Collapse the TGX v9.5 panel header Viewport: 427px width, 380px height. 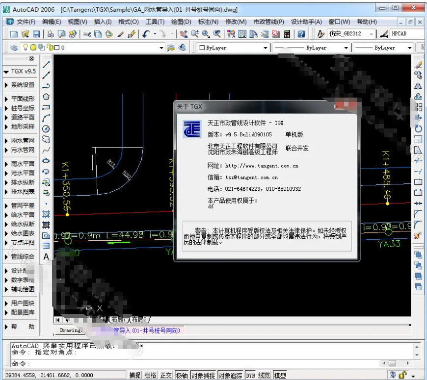pyautogui.click(x=20, y=71)
